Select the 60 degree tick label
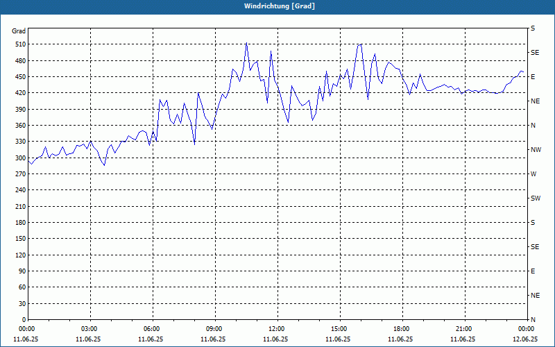This screenshot has height=347, width=555. [22, 287]
